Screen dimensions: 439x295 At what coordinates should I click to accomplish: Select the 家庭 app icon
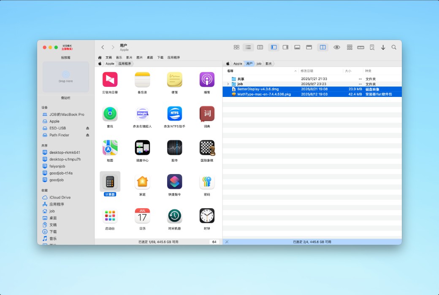click(142, 182)
